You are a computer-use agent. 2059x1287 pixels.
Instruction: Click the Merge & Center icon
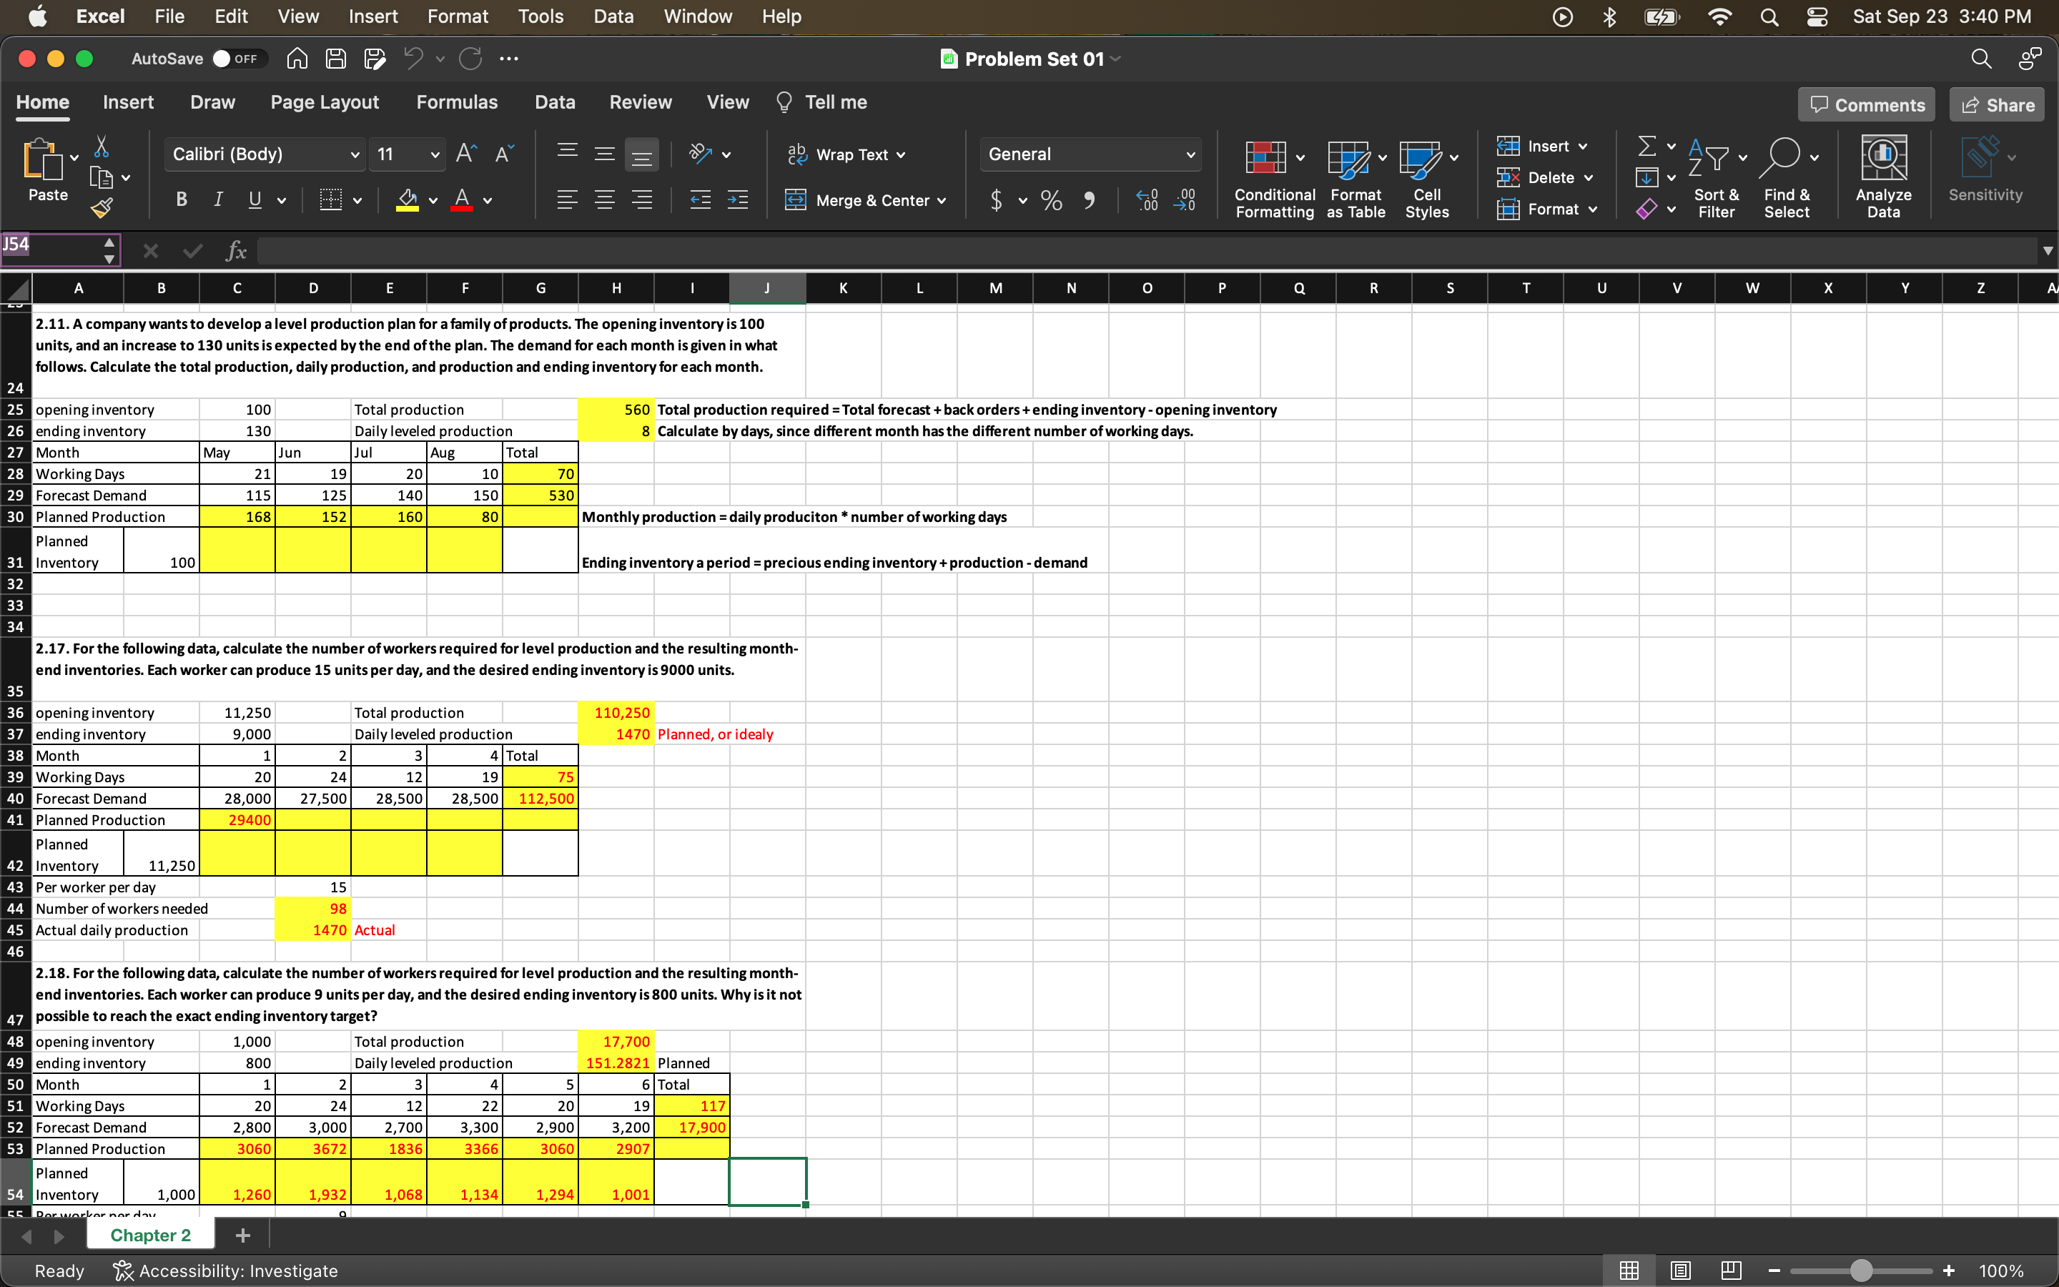coord(797,200)
